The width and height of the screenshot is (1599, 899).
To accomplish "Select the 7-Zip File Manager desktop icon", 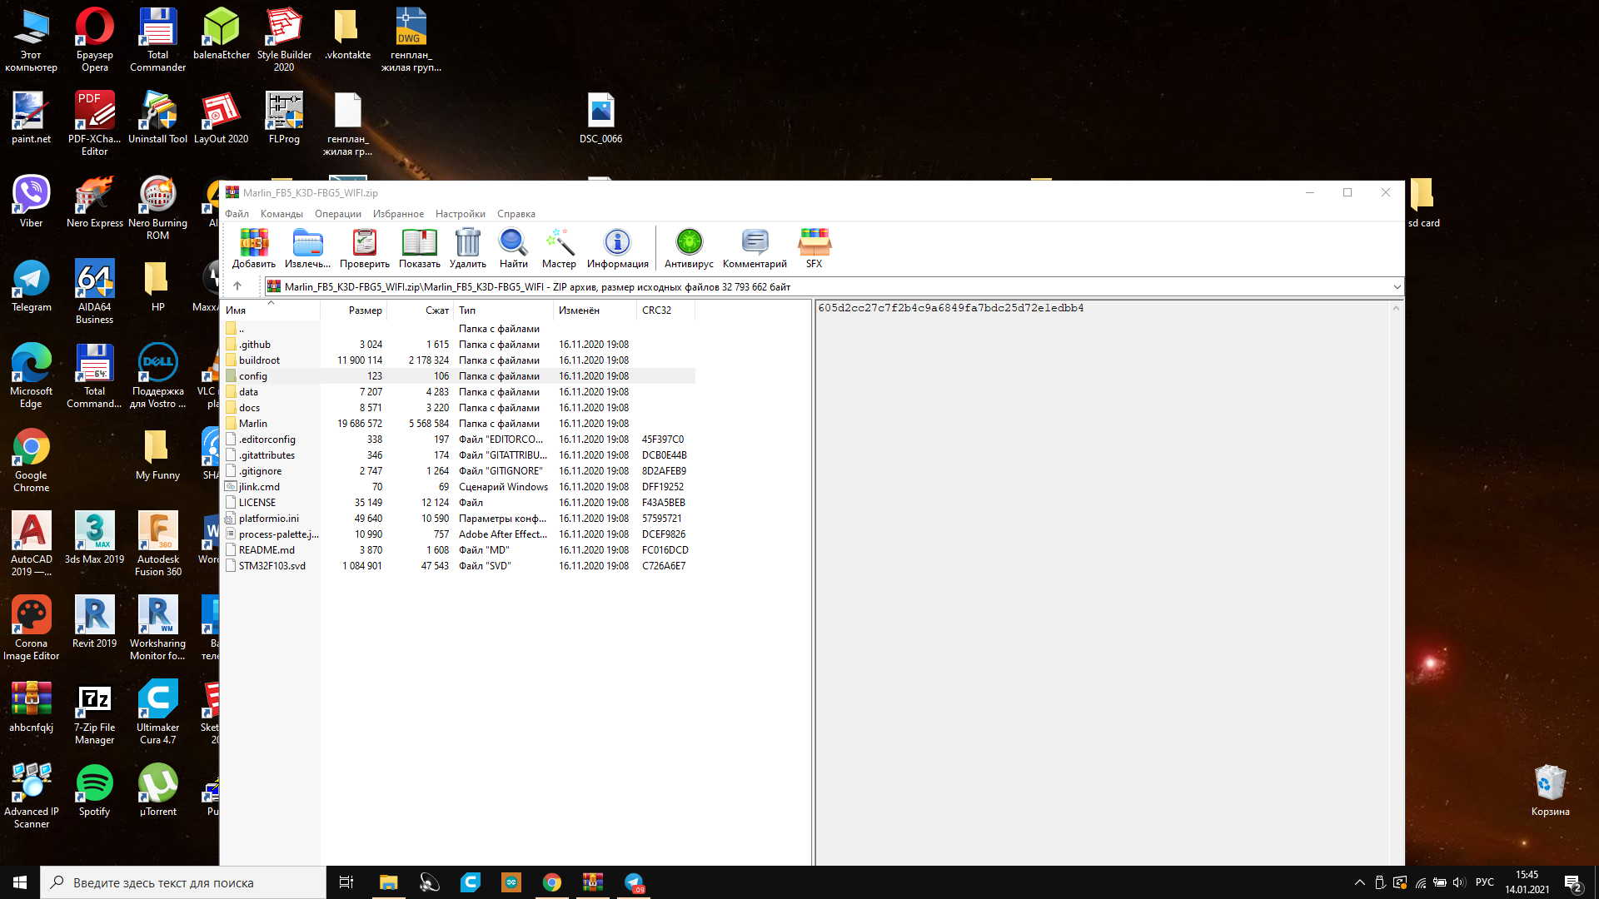I will pyautogui.click(x=94, y=712).
